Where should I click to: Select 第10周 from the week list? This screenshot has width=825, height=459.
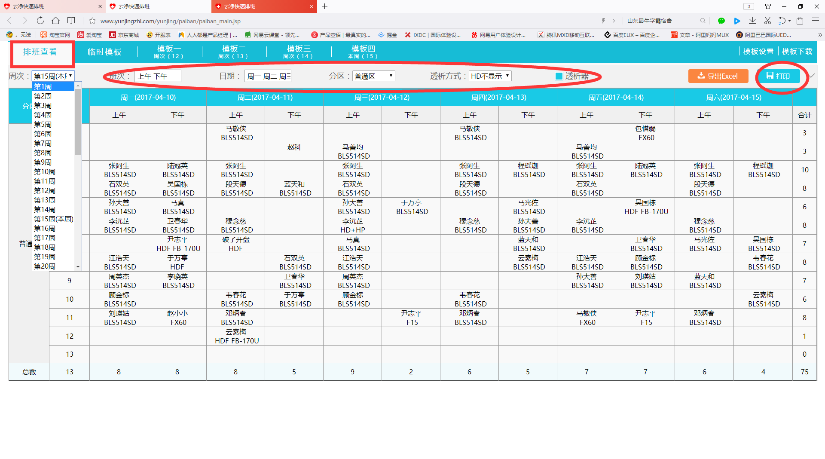pos(45,172)
